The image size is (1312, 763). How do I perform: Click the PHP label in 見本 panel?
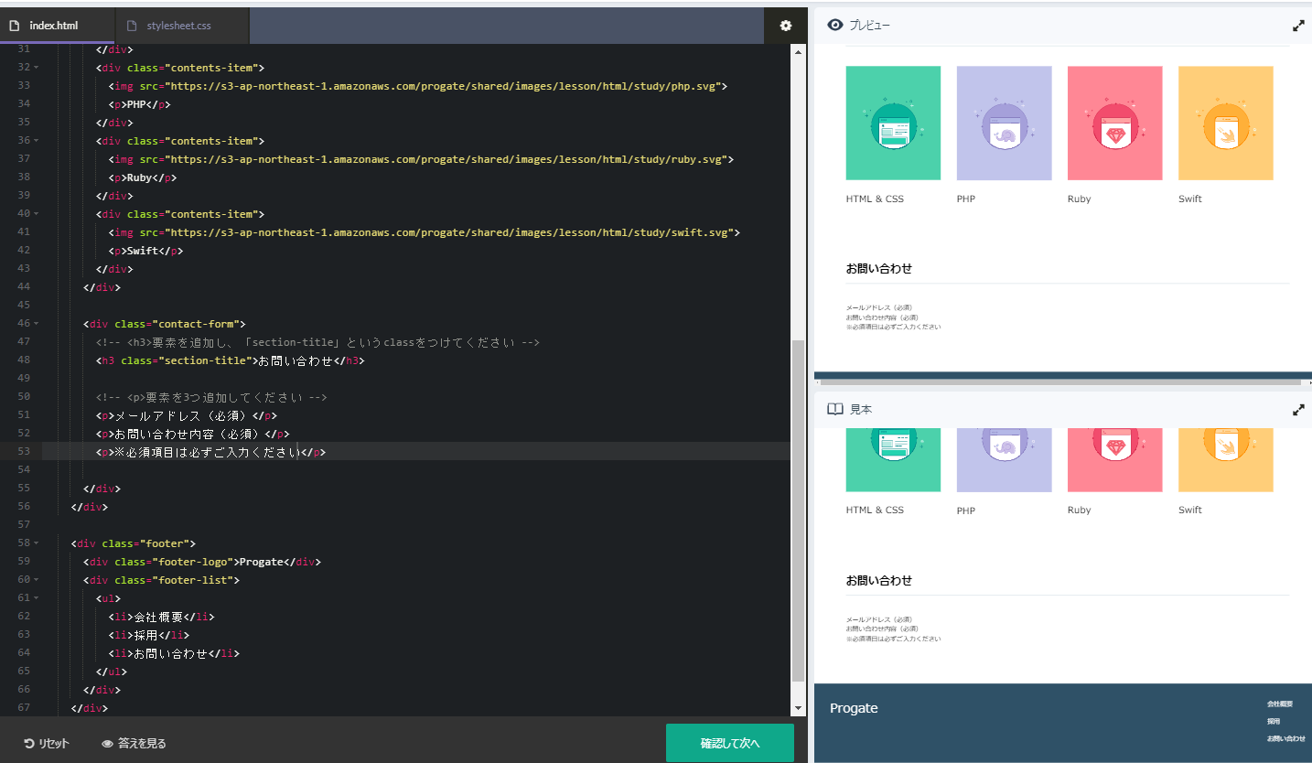click(965, 510)
